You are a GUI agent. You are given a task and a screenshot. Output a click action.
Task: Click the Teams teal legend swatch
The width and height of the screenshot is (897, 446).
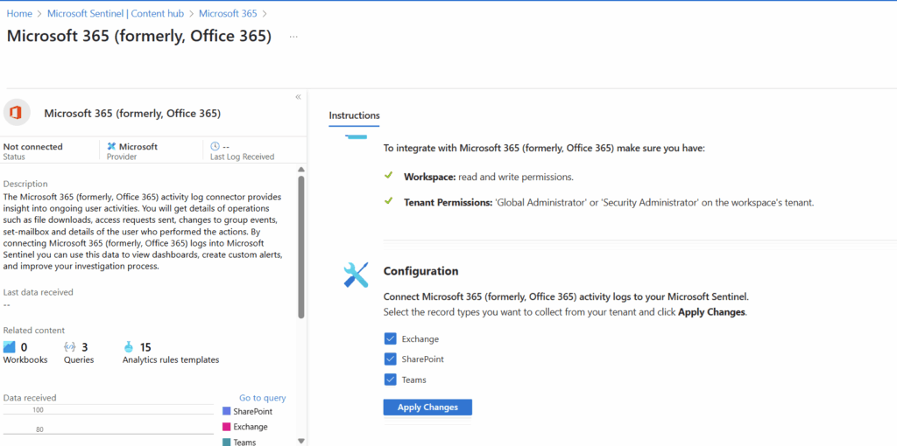226,442
